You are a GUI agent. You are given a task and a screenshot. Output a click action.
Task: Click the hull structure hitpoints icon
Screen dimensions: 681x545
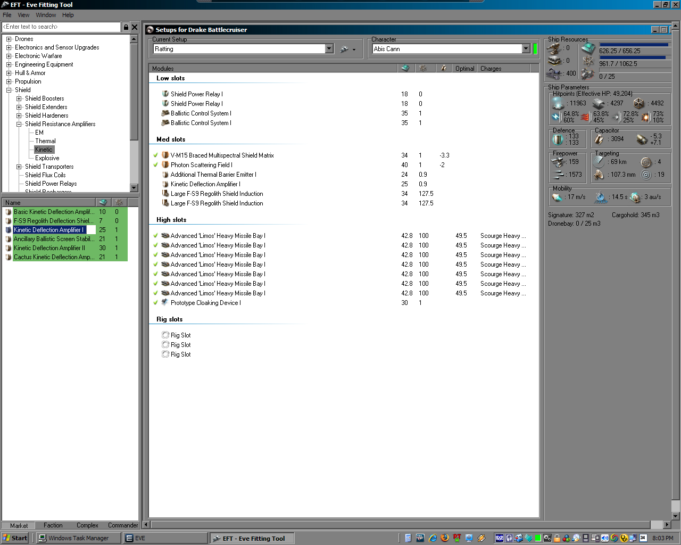tap(639, 103)
